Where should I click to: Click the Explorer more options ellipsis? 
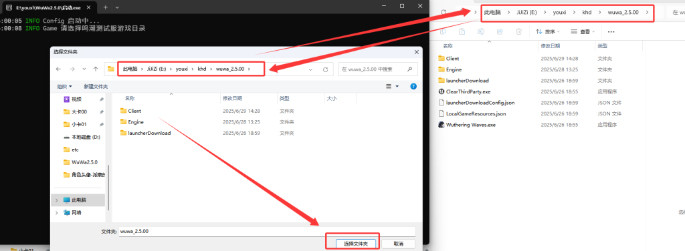(611, 31)
